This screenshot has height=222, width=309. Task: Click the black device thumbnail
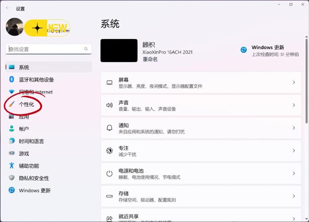[119, 51]
